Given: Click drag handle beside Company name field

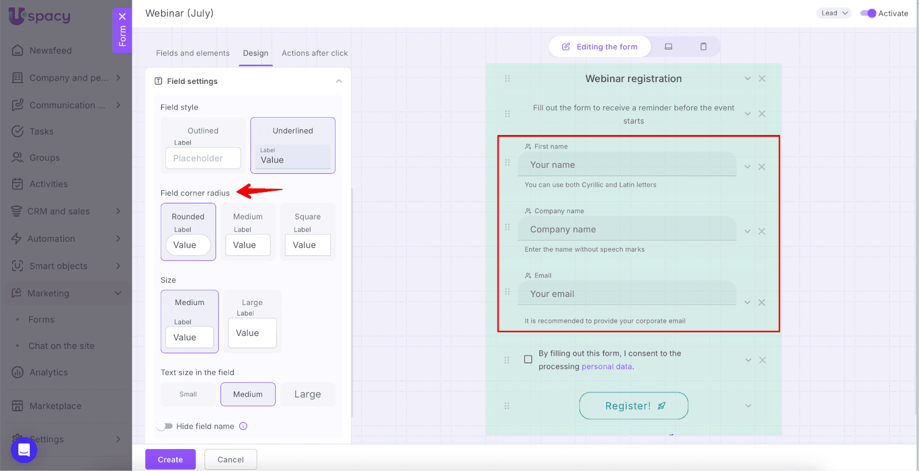Looking at the screenshot, I should pyautogui.click(x=507, y=227).
